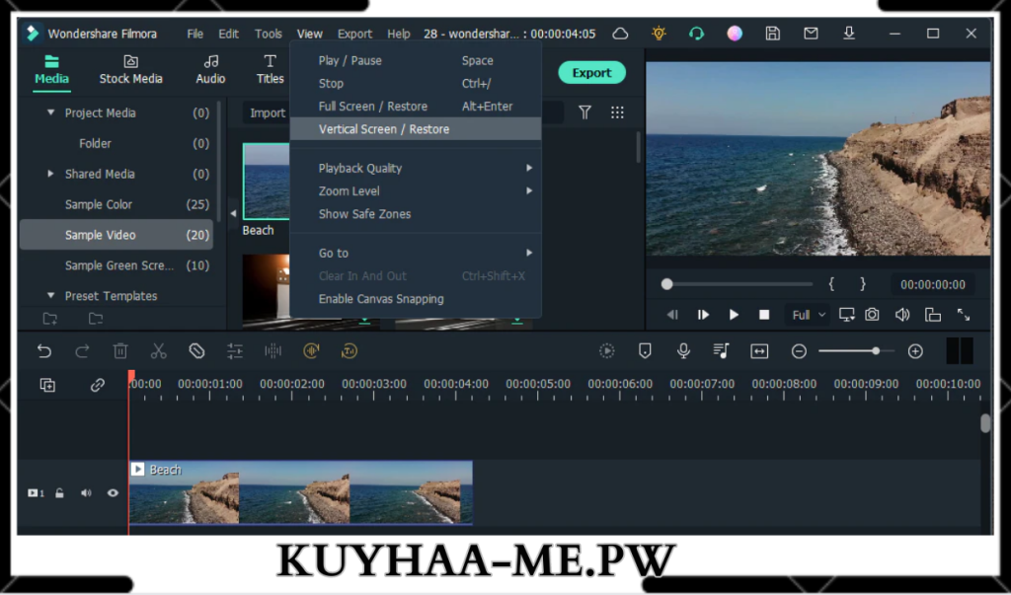The image size is (1011, 595).
Task: Open the Full quality dropdown in preview
Action: click(x=806, y=315)
